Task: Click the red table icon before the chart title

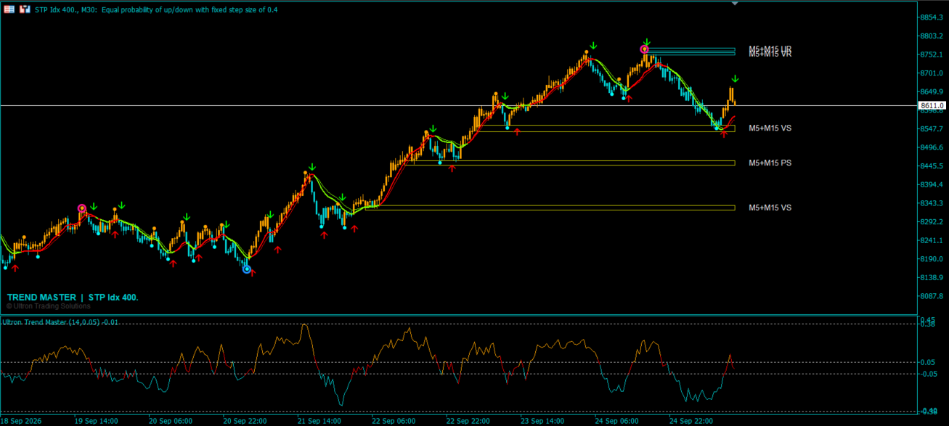Action: [9, 9]
